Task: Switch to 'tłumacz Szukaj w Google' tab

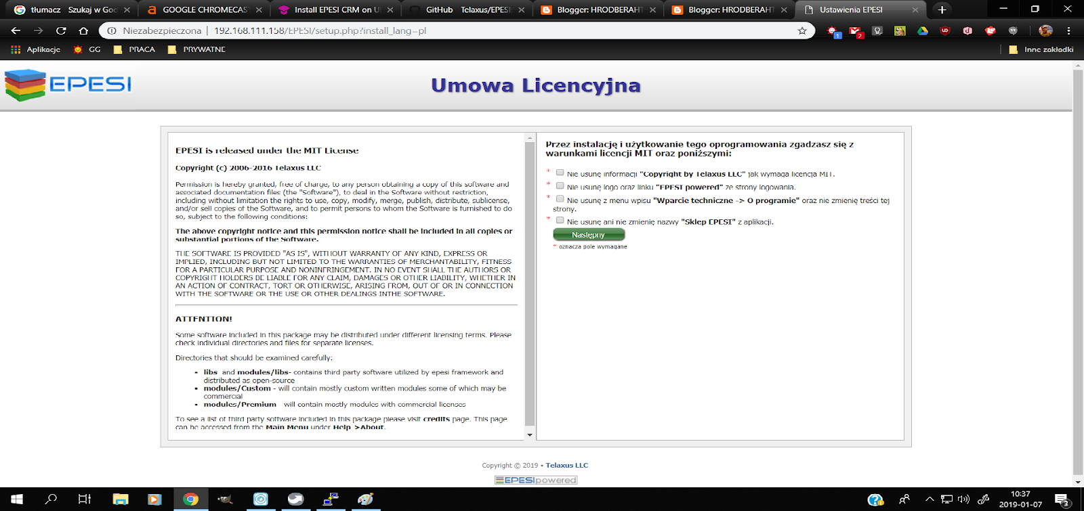Action: pos(72,10)
